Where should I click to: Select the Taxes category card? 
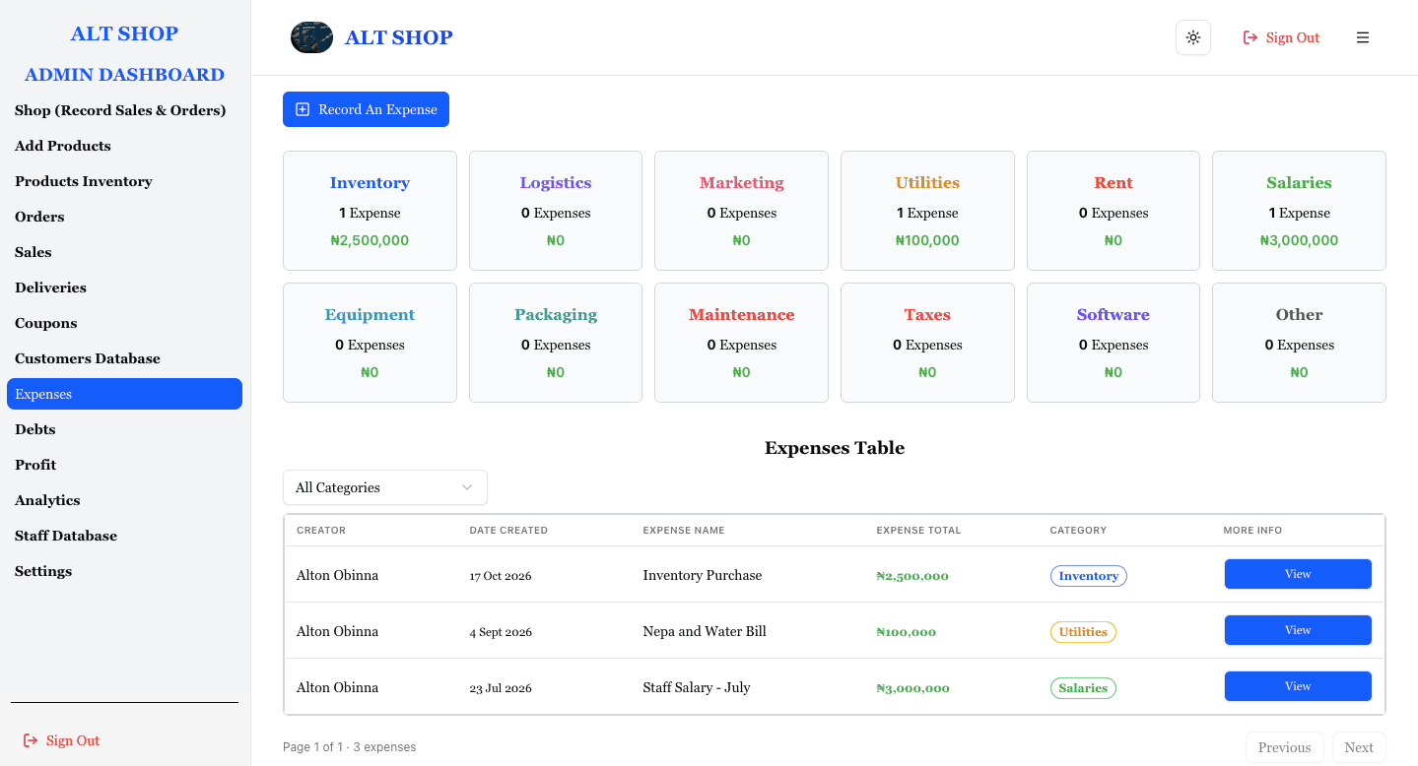[x=927, y=343]
